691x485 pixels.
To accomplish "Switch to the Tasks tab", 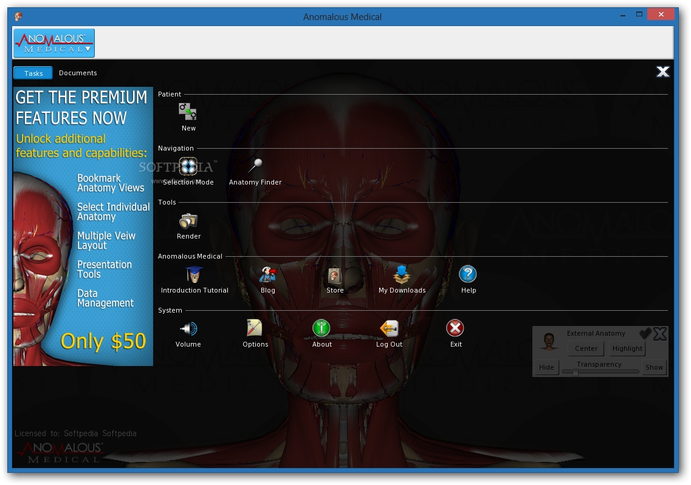I will [33, 73].
